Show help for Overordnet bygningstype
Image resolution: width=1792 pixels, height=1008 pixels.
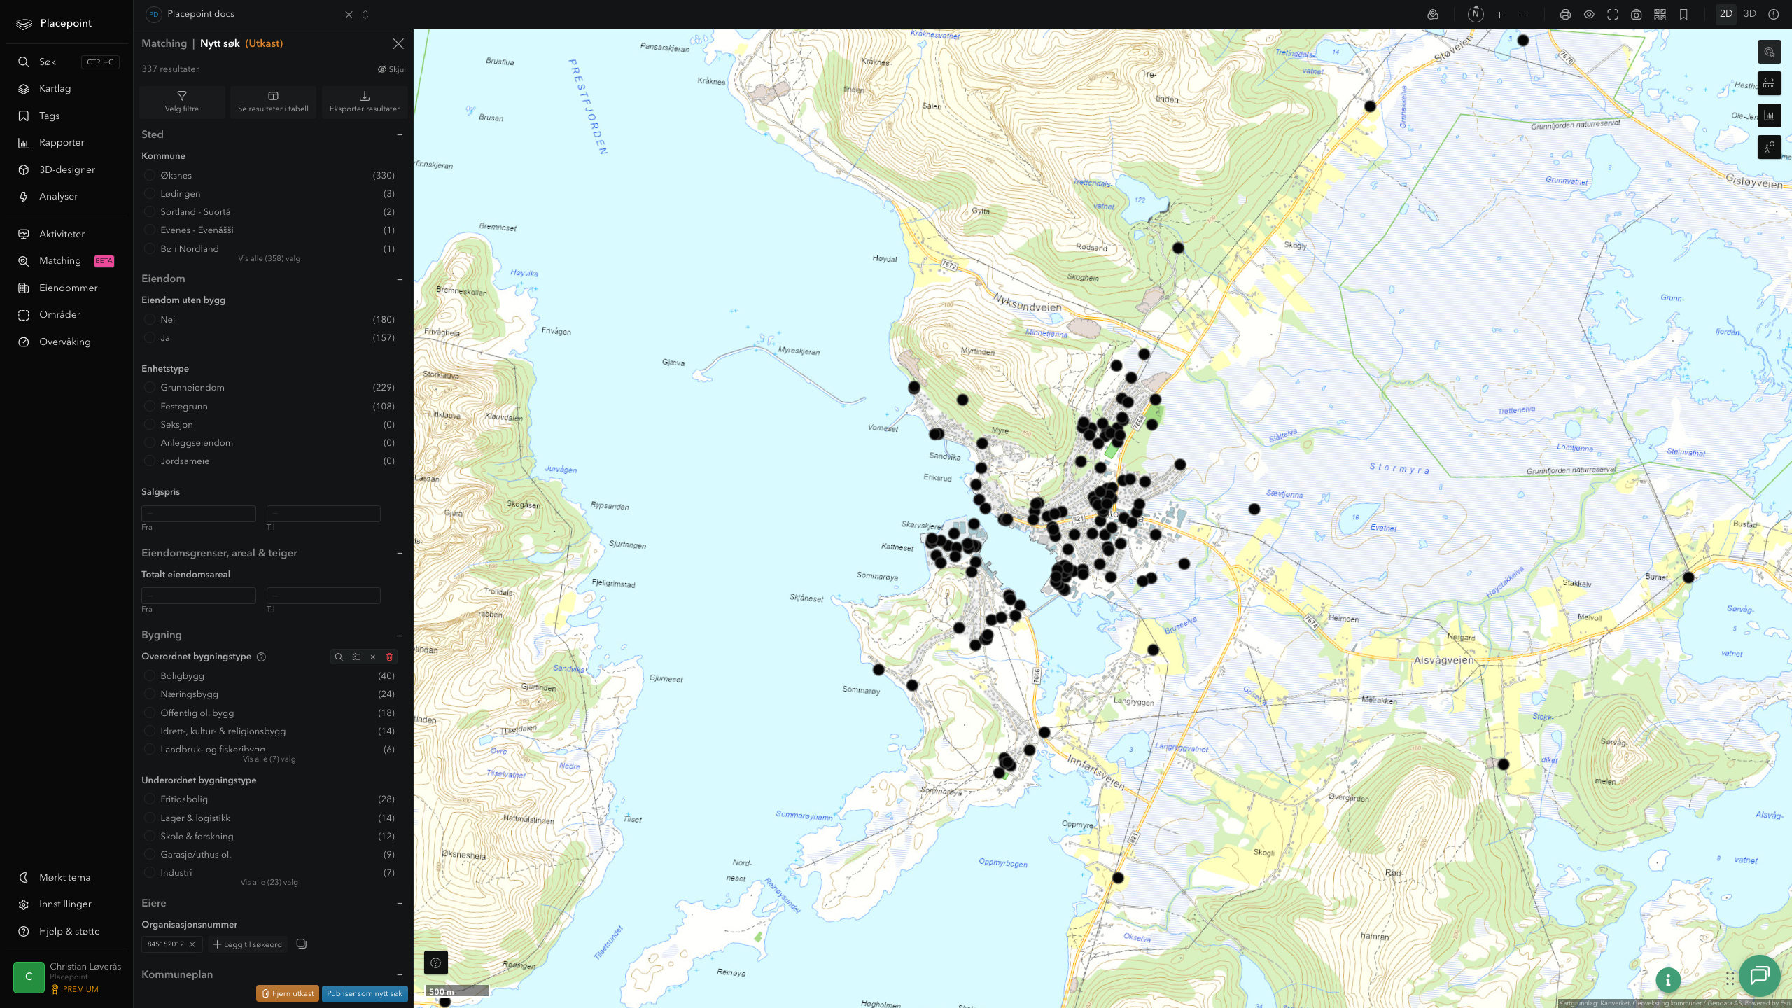point(261,657)
